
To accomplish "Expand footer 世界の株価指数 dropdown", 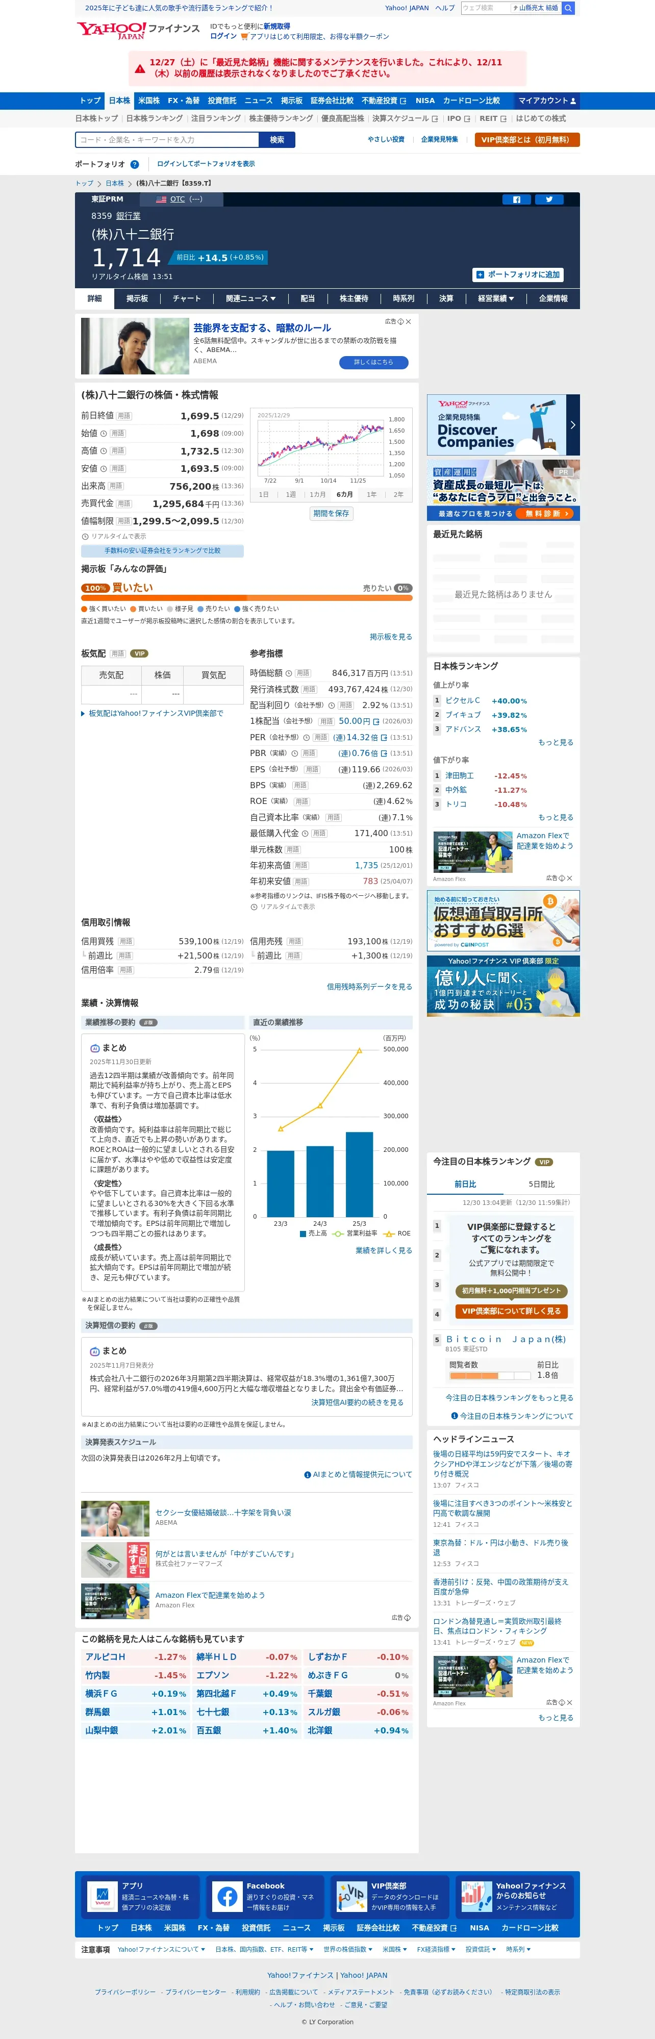I will (x=348, y=1949).
